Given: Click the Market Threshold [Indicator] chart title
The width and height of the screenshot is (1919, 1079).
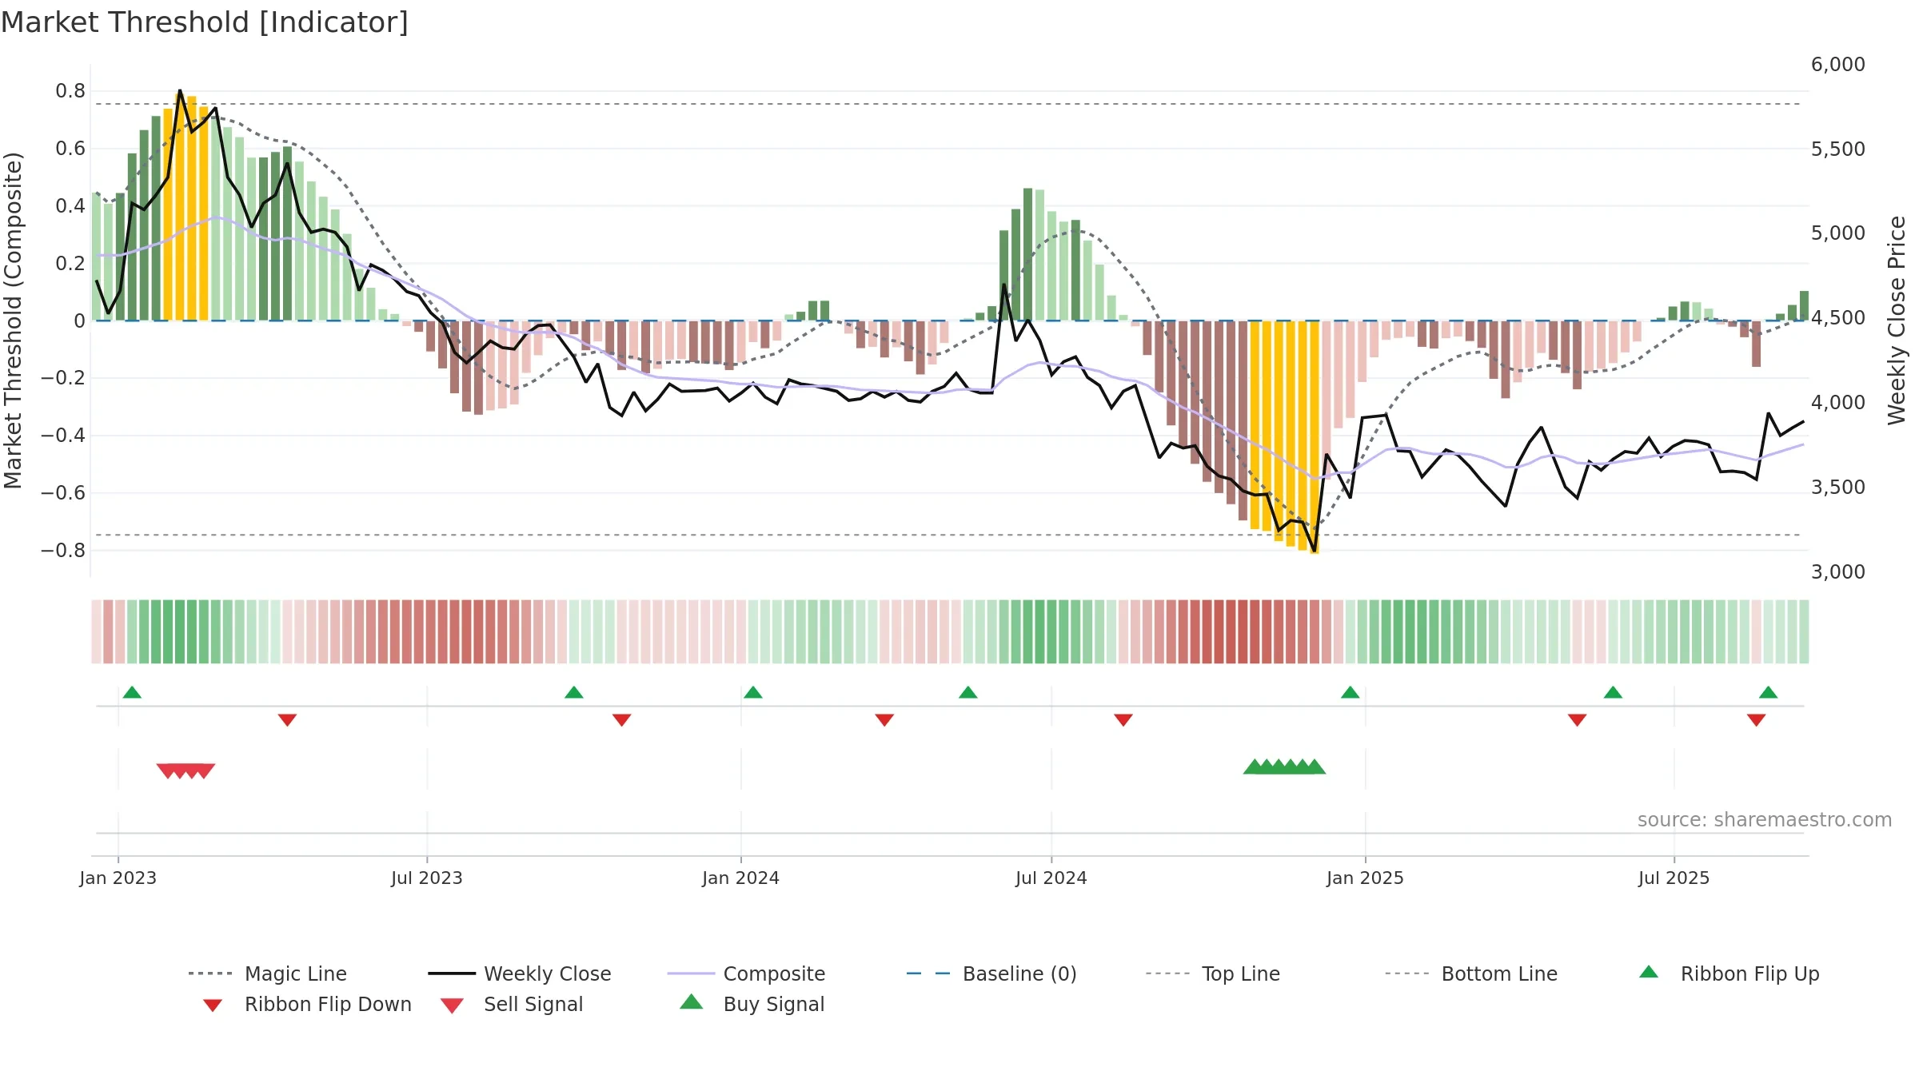Looking at the screenshot, I should [x=205, y=22].
